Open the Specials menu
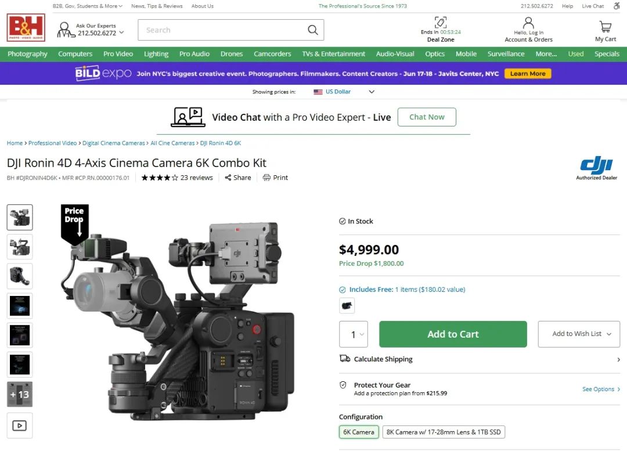This screenshot has height=452, width=627. point(607,54)
